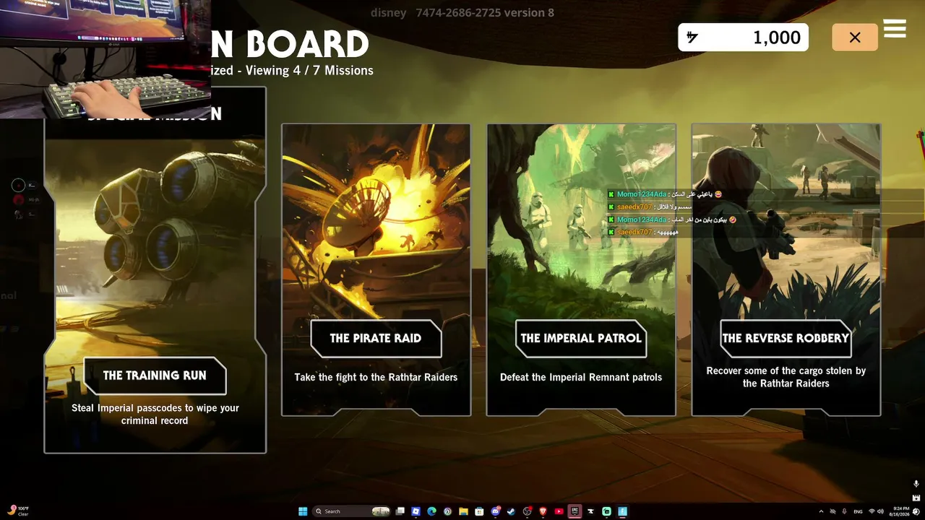Click the ENG language indicator
925x520 pixels.
click(x=858, y=511)
